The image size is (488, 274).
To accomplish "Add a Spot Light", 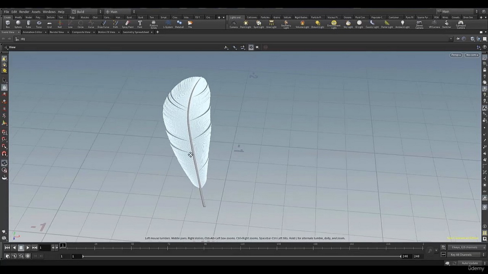I will tap(259, 24).
